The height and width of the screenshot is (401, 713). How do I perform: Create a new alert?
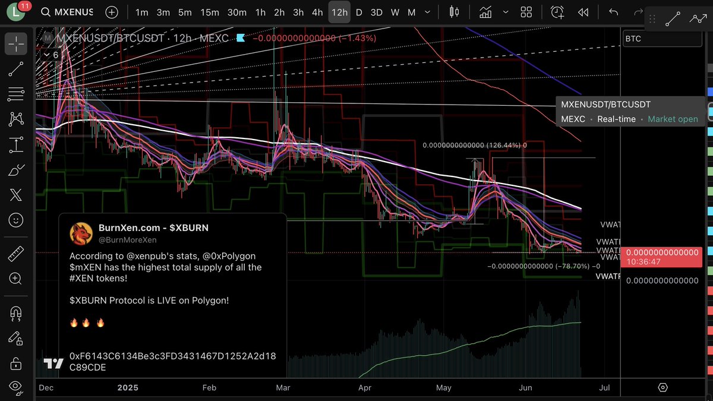coord(557,12)
